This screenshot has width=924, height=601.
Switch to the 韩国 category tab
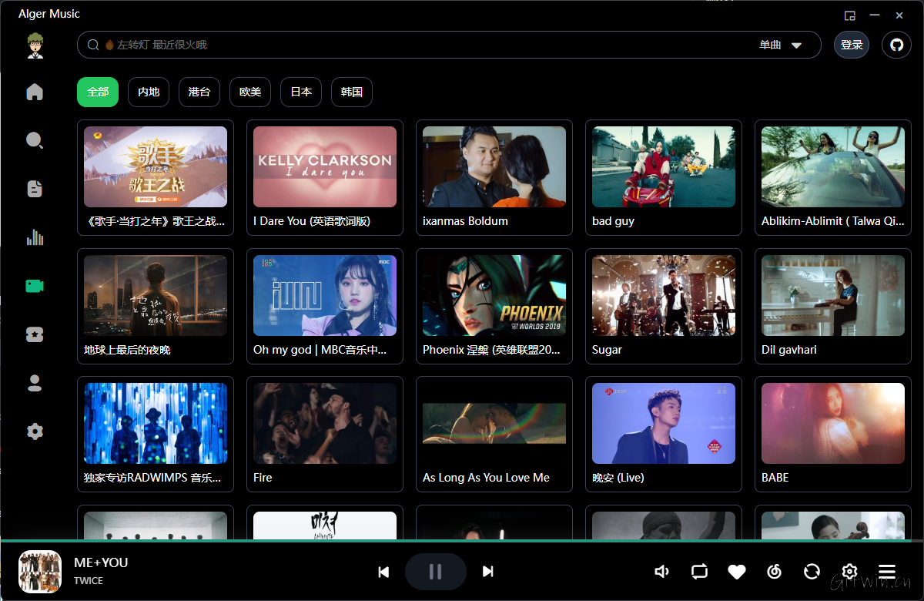[352, 92]
